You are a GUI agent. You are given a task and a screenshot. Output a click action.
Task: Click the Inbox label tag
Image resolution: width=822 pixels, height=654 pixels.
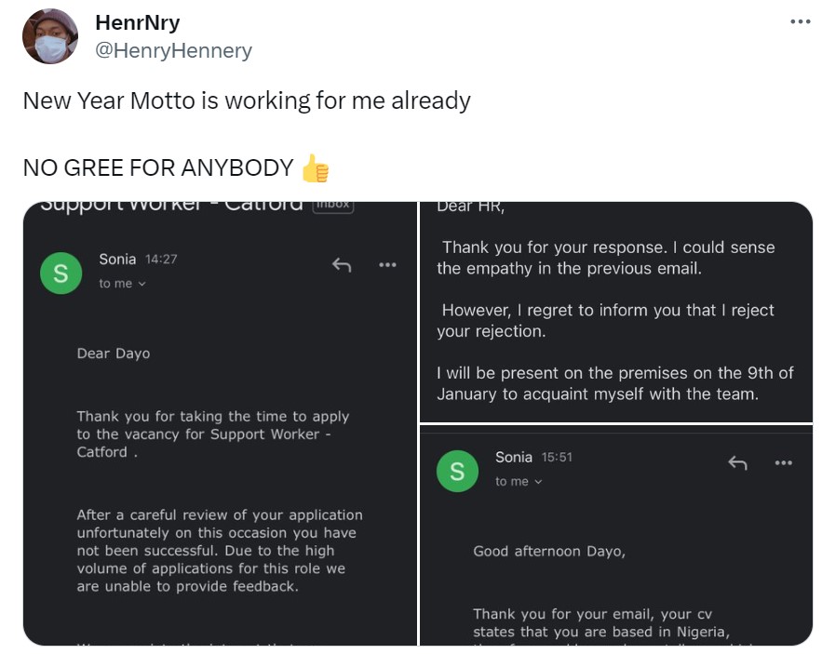[332, 205]
